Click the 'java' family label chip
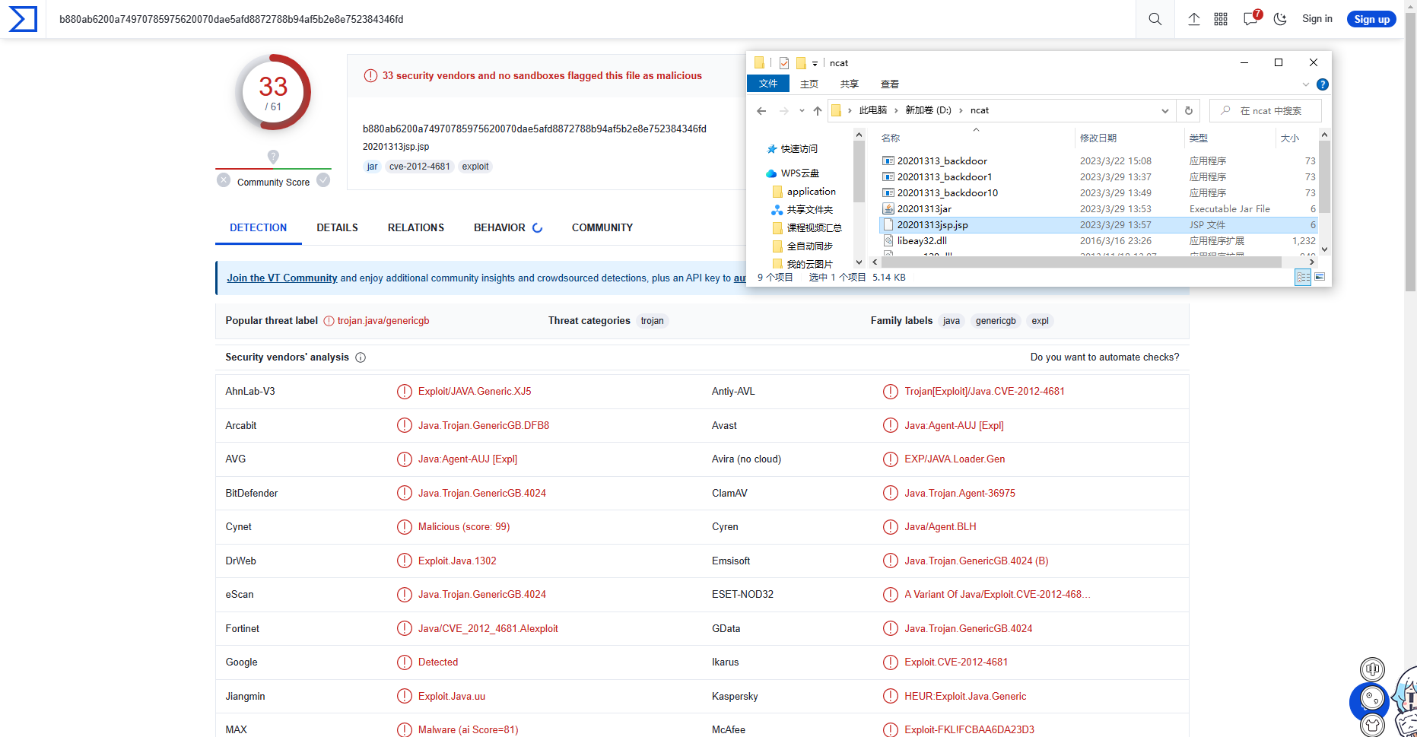Image resolution: width=1417 pixels, height=737 pixels. (x=952, y=321)
